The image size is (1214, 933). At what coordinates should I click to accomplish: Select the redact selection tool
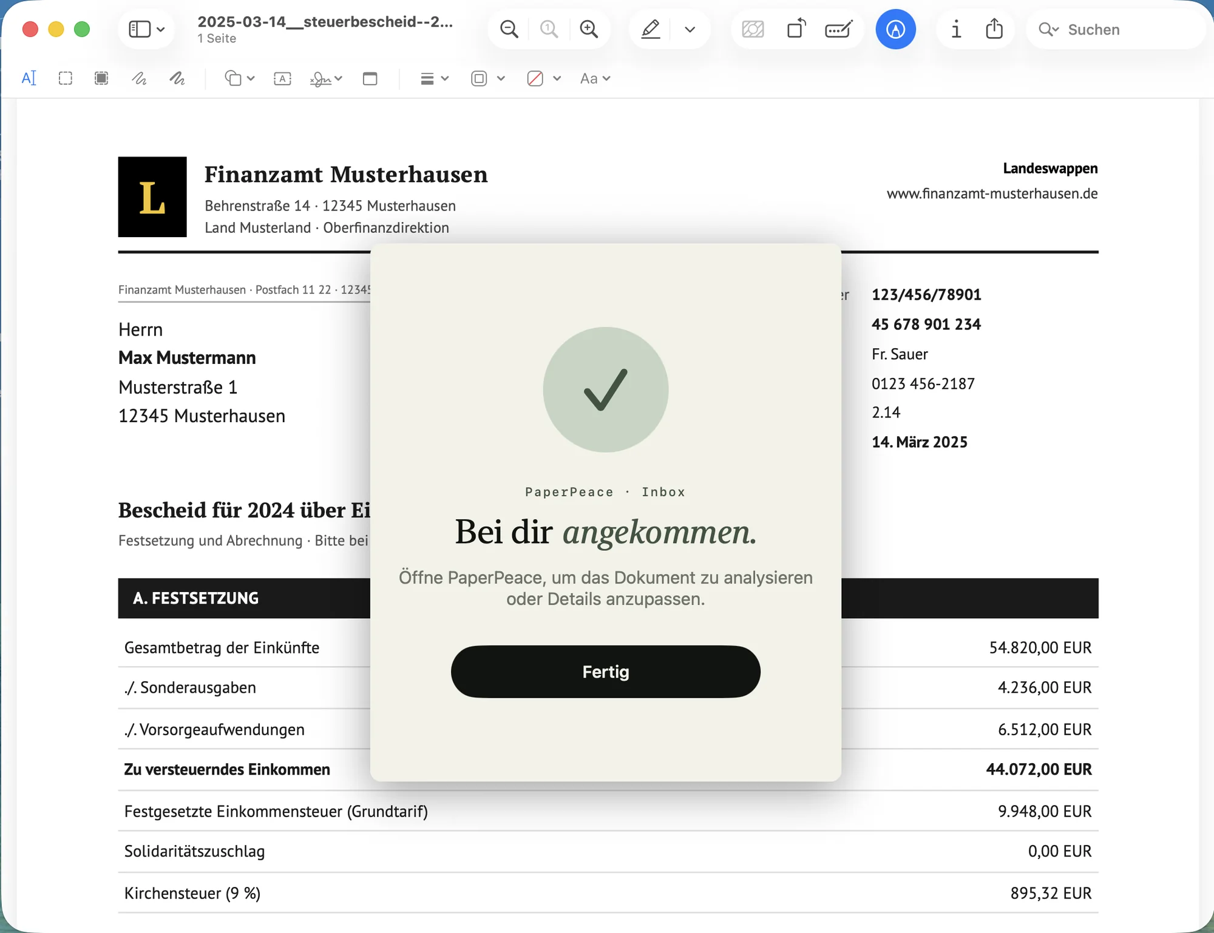pyautogui.click(x=101, y=78)
